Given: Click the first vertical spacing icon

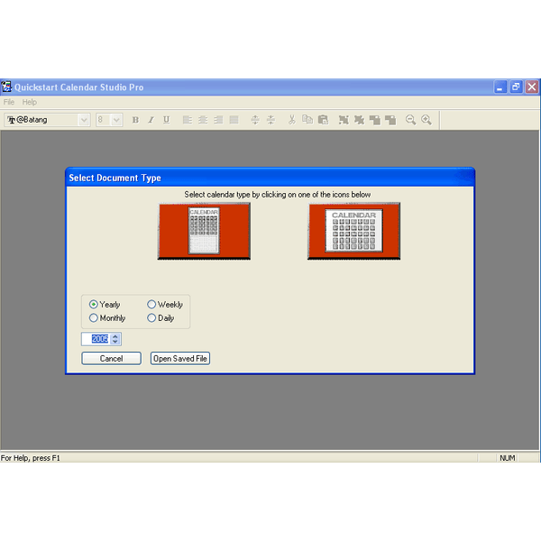Looking at the screenshot, I should pyautogui.click(x=255, y=120).
